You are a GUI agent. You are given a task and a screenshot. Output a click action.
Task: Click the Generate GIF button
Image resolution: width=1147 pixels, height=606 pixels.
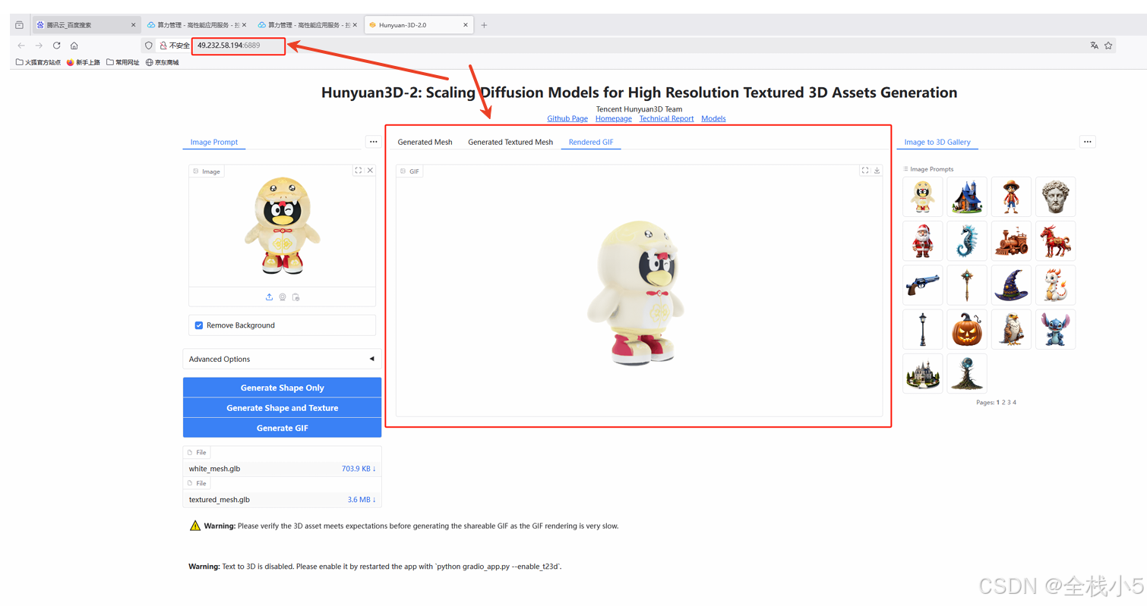pyautogui.click(x=282, y=428)
